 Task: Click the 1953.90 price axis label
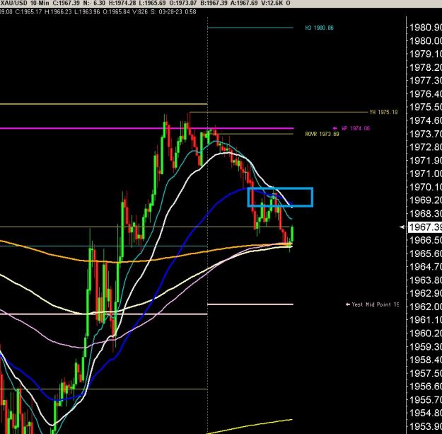(425, 426)
